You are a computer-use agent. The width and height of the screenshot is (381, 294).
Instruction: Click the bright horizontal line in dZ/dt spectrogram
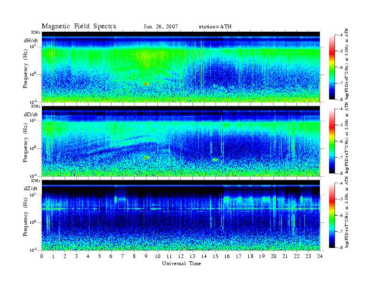[x=181, y=209]
